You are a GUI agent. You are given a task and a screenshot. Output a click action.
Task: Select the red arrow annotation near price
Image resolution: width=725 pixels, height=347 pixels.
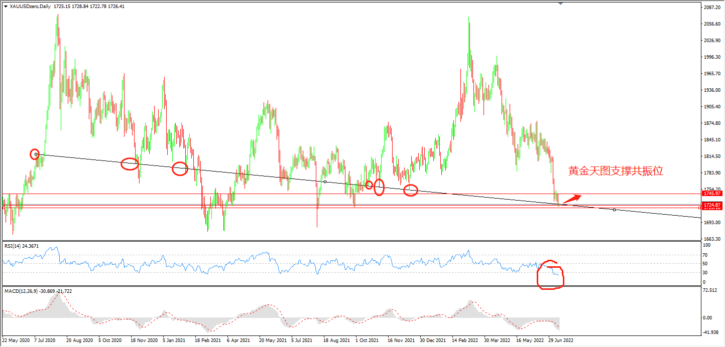coord(572,199)
